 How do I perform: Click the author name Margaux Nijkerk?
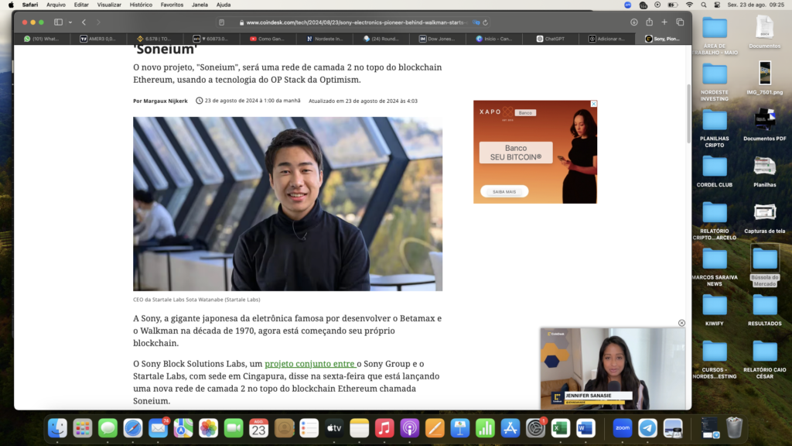tap(166, 101)
